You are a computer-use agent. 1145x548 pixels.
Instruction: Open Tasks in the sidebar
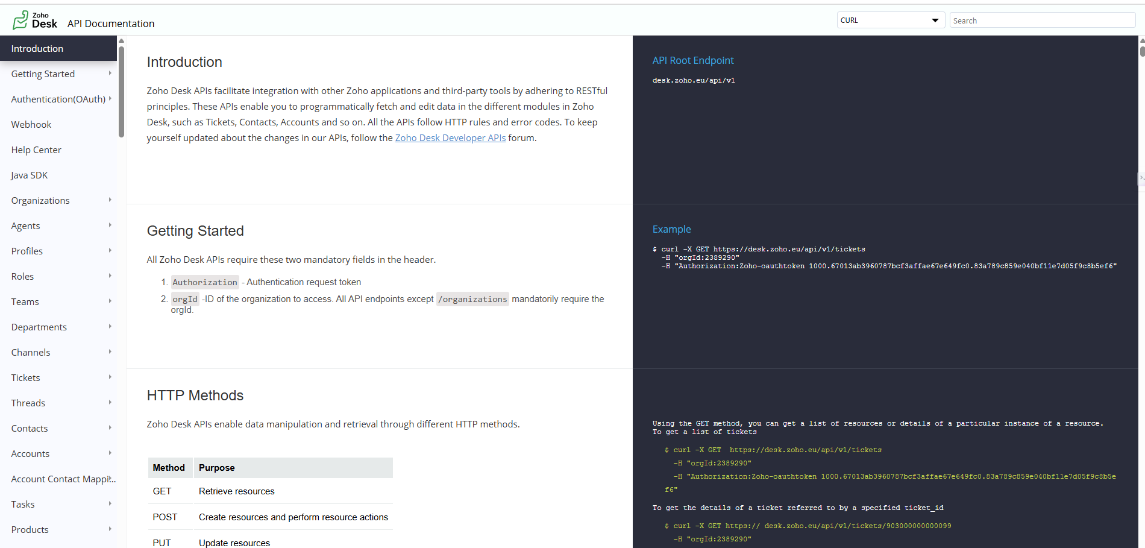[x=23, y=504]
